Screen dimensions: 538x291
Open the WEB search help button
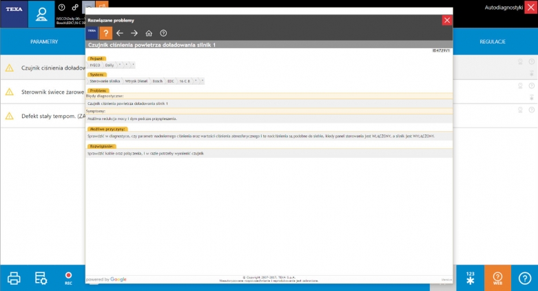[497, 278]
